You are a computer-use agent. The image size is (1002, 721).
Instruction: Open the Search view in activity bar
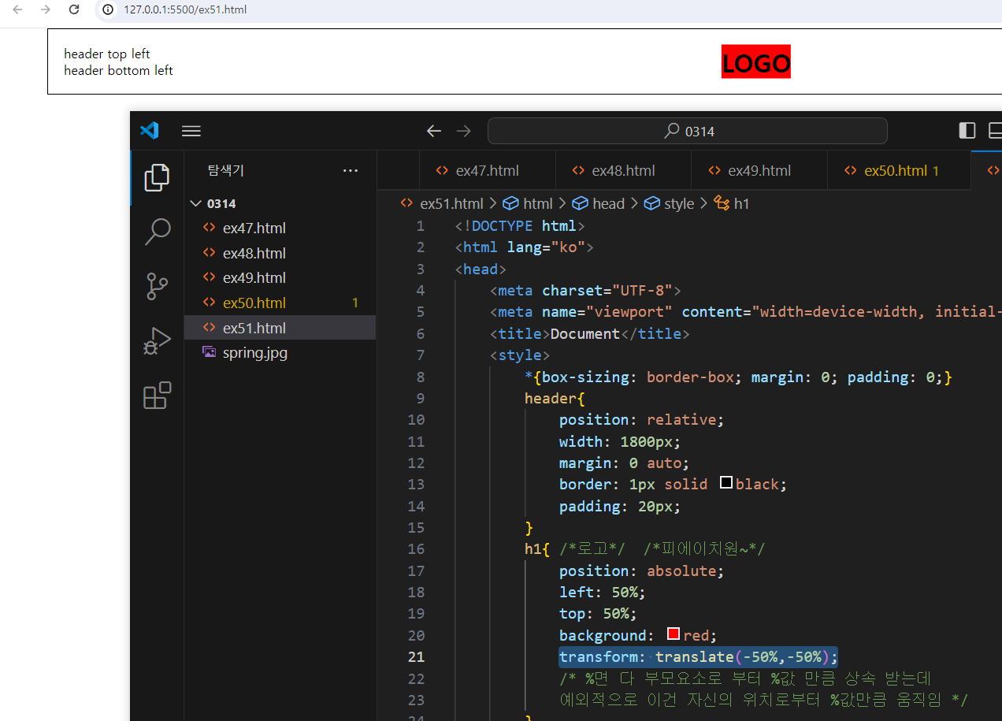pos(158,232)
